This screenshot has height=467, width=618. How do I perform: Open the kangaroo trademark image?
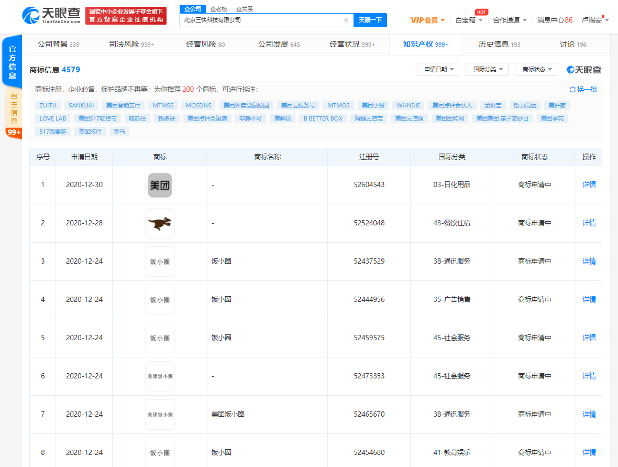click(x=160, y=223)
